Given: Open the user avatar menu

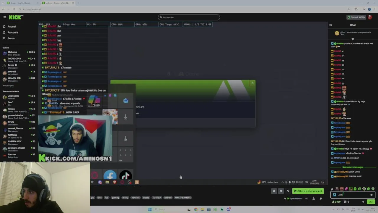Looking at the screenshot, I should 370,17.
